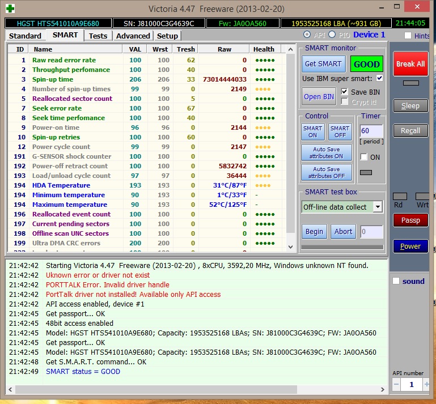This screenshot has height=404, width=436.
Task: Click the log horizontal scrollbar thumb
Action: click(156, 389)
